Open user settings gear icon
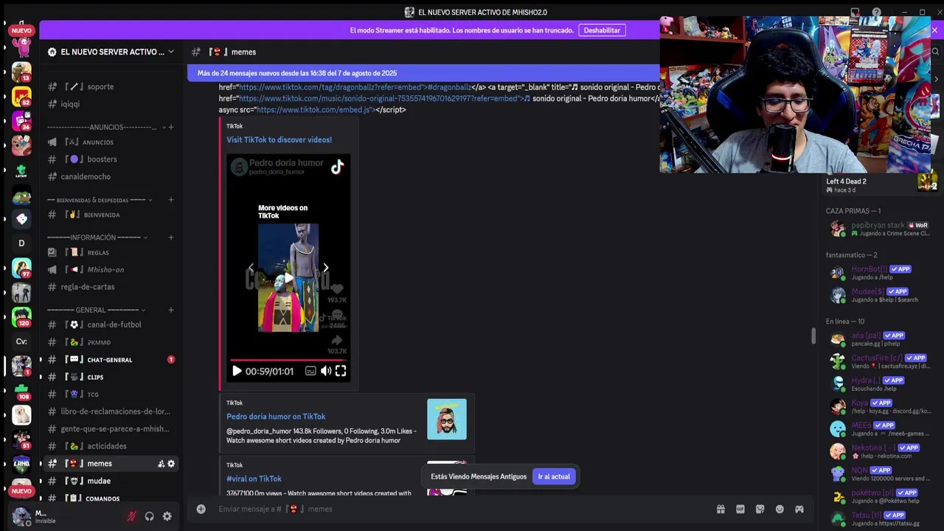944x531 pixels. (x=167, y=516)
